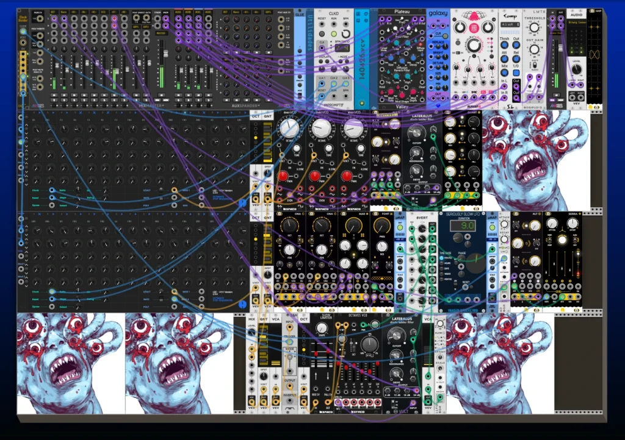Viewport: 625px width, 440px height.
Task: Toggle the MixMaster master MONO button
Action: pos(166,101)
